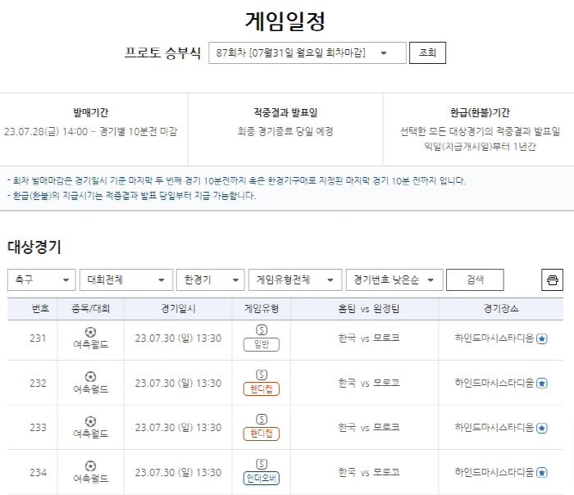
Task: Click 여축월드 label in row 233
Action: (x=91, y=434)
